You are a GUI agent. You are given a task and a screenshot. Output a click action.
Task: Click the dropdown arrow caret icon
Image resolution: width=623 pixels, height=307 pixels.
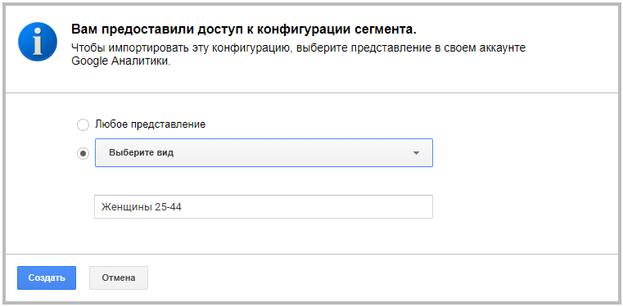pyautogui.click(x=416, y=153)
